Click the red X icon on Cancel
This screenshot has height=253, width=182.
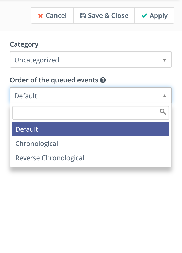40,16
